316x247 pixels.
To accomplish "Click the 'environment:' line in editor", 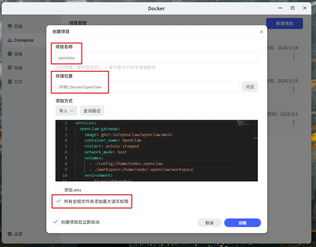I will point(98,175).
